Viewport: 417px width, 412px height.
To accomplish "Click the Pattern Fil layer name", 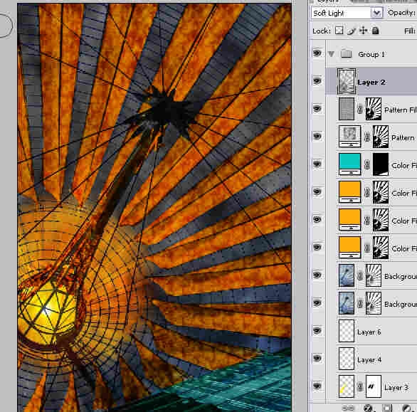I will pyautogui.click(x=401, y=110).
